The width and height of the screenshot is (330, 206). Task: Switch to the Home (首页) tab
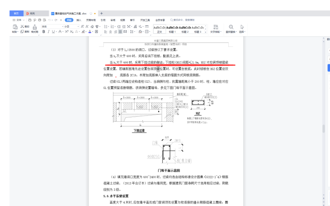[17, 13]
